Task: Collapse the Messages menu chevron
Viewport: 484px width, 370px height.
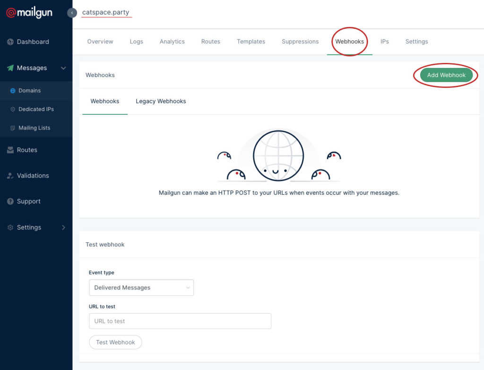Action: click(x=63, y=68)
